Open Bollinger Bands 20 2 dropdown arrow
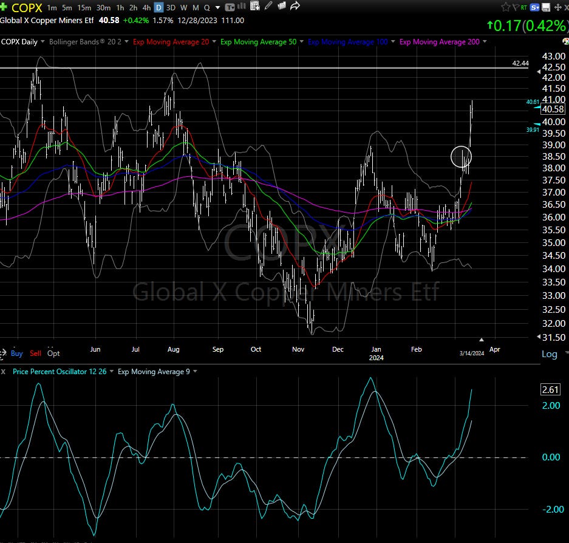 tap(127, 41)
